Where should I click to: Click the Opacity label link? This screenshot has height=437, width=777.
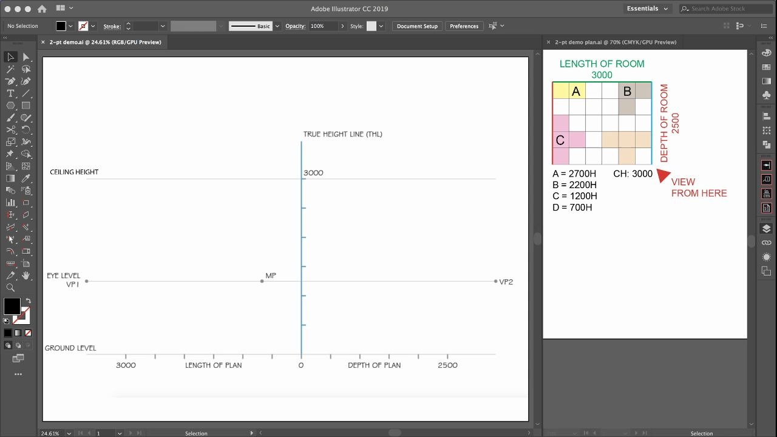295,27
